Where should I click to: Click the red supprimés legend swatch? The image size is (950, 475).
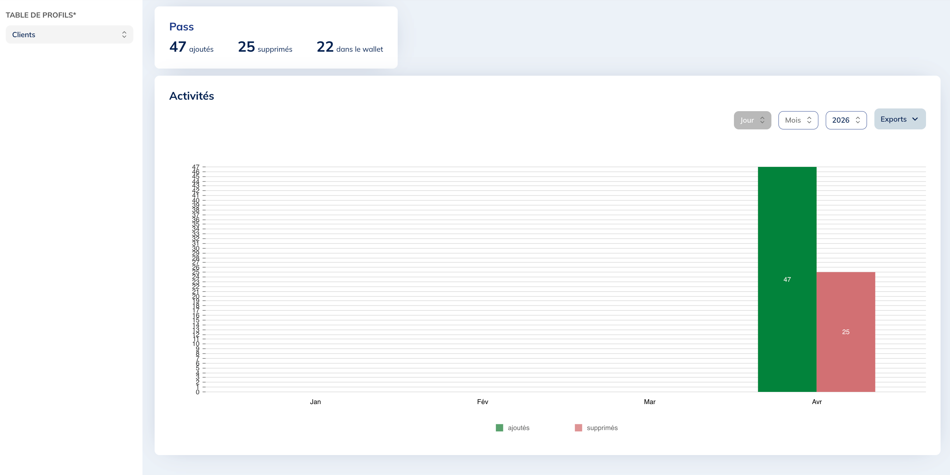coord(578,428)
